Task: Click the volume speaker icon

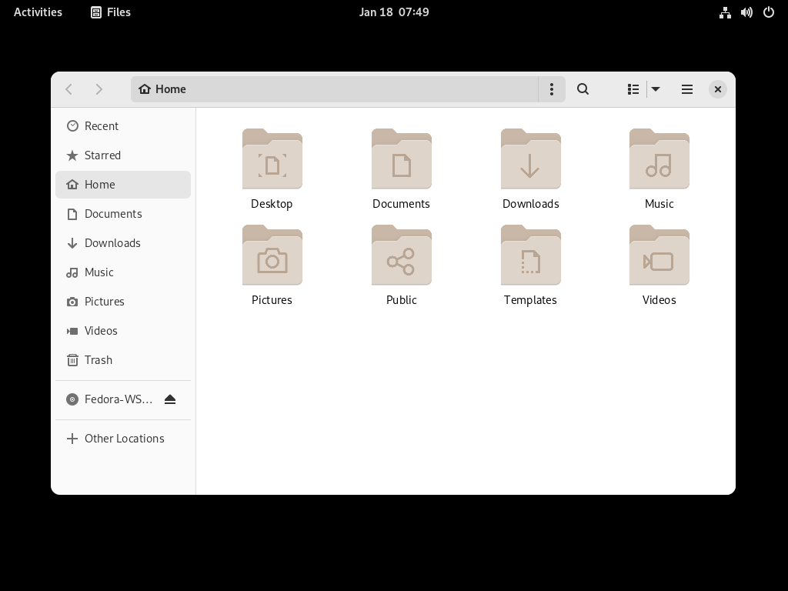Action: click(x=746, y=12)
